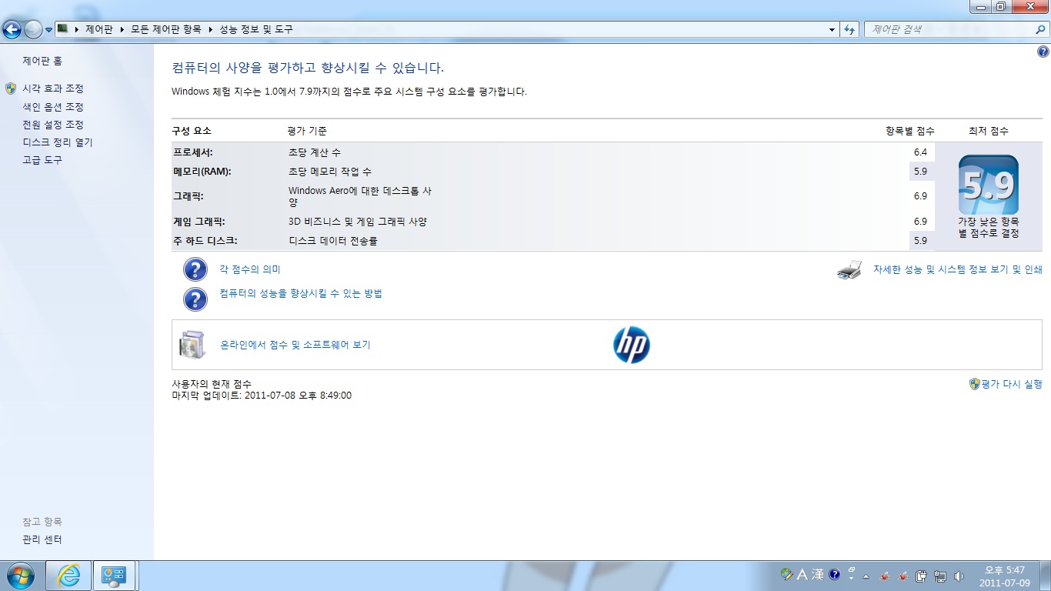Open Internet Explorer from the taskbar
1051x591 pixels.
click(68, 576)
